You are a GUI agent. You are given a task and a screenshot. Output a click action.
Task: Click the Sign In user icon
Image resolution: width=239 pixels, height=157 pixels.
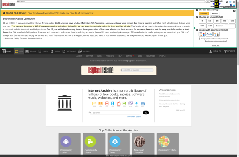click(x=210, y=51)
